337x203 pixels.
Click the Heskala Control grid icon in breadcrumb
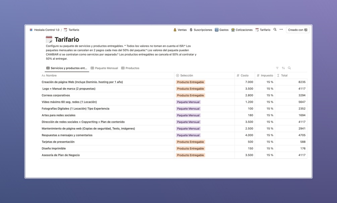coord(31,30)
